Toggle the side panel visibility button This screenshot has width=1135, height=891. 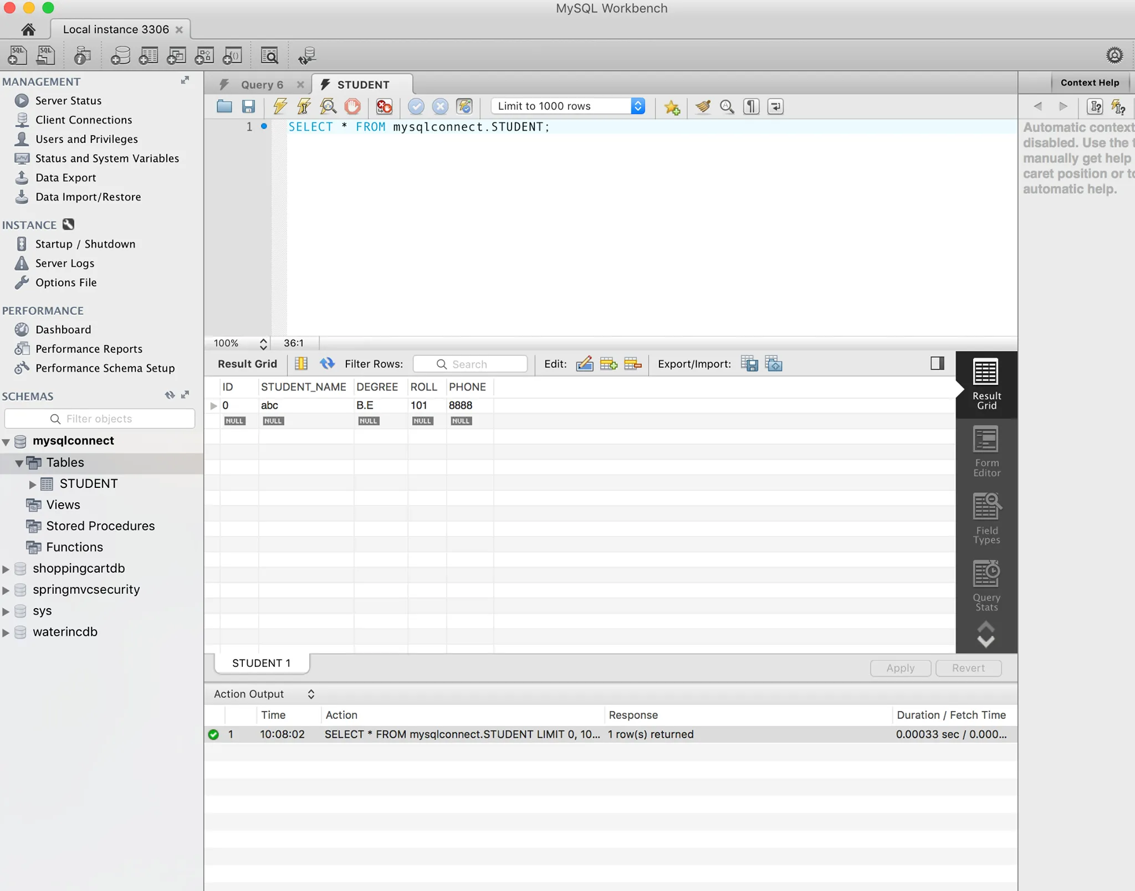point(937,363)
